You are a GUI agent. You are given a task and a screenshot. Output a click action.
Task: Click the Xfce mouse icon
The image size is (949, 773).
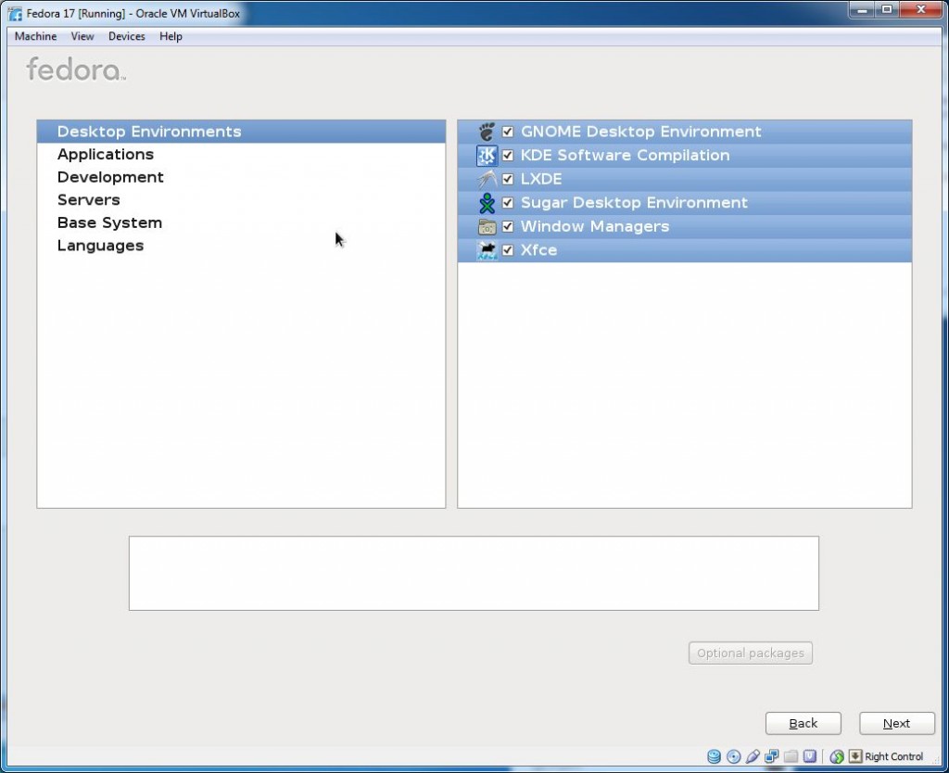coord(487,250)
